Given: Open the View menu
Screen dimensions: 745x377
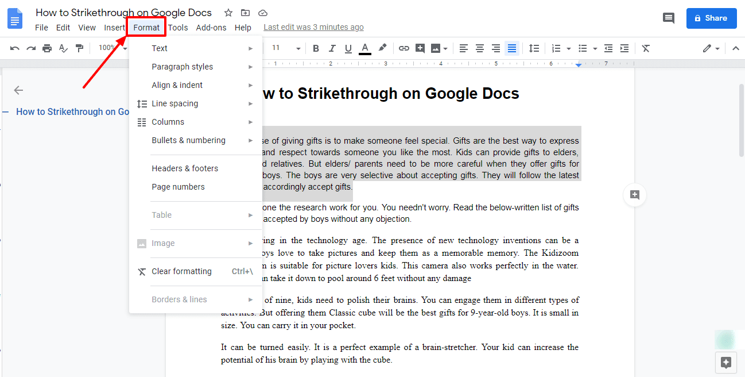Looking at the screenshot, I should pyautogui.click(x=87, y=28).
